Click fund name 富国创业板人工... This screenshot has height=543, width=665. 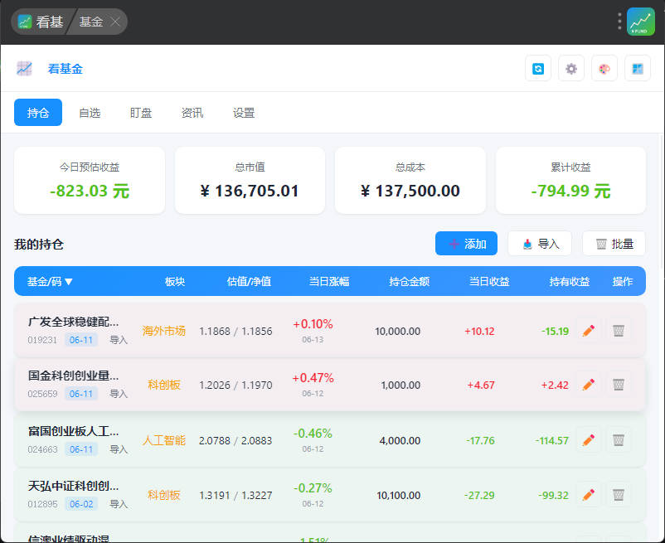pos(73,431)
